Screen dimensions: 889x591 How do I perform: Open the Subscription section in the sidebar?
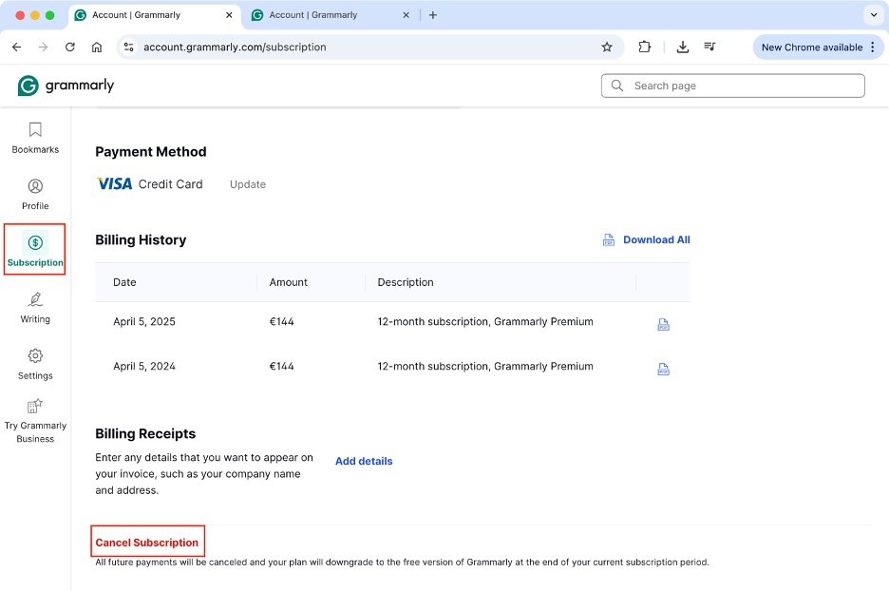pos(34,250)
